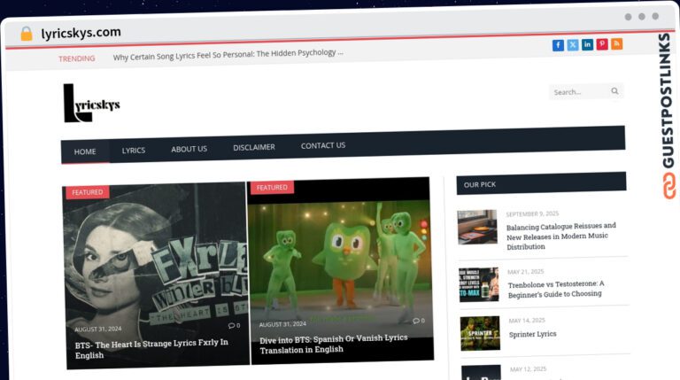680x380 pixels.
Task: Click the lyricskys.com address text
Action: (81, 33)
